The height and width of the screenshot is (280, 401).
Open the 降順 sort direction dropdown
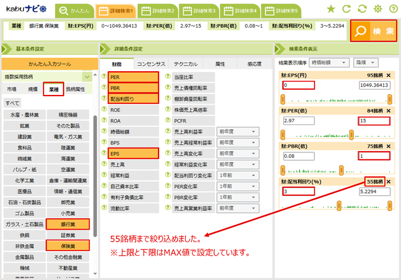366,62
